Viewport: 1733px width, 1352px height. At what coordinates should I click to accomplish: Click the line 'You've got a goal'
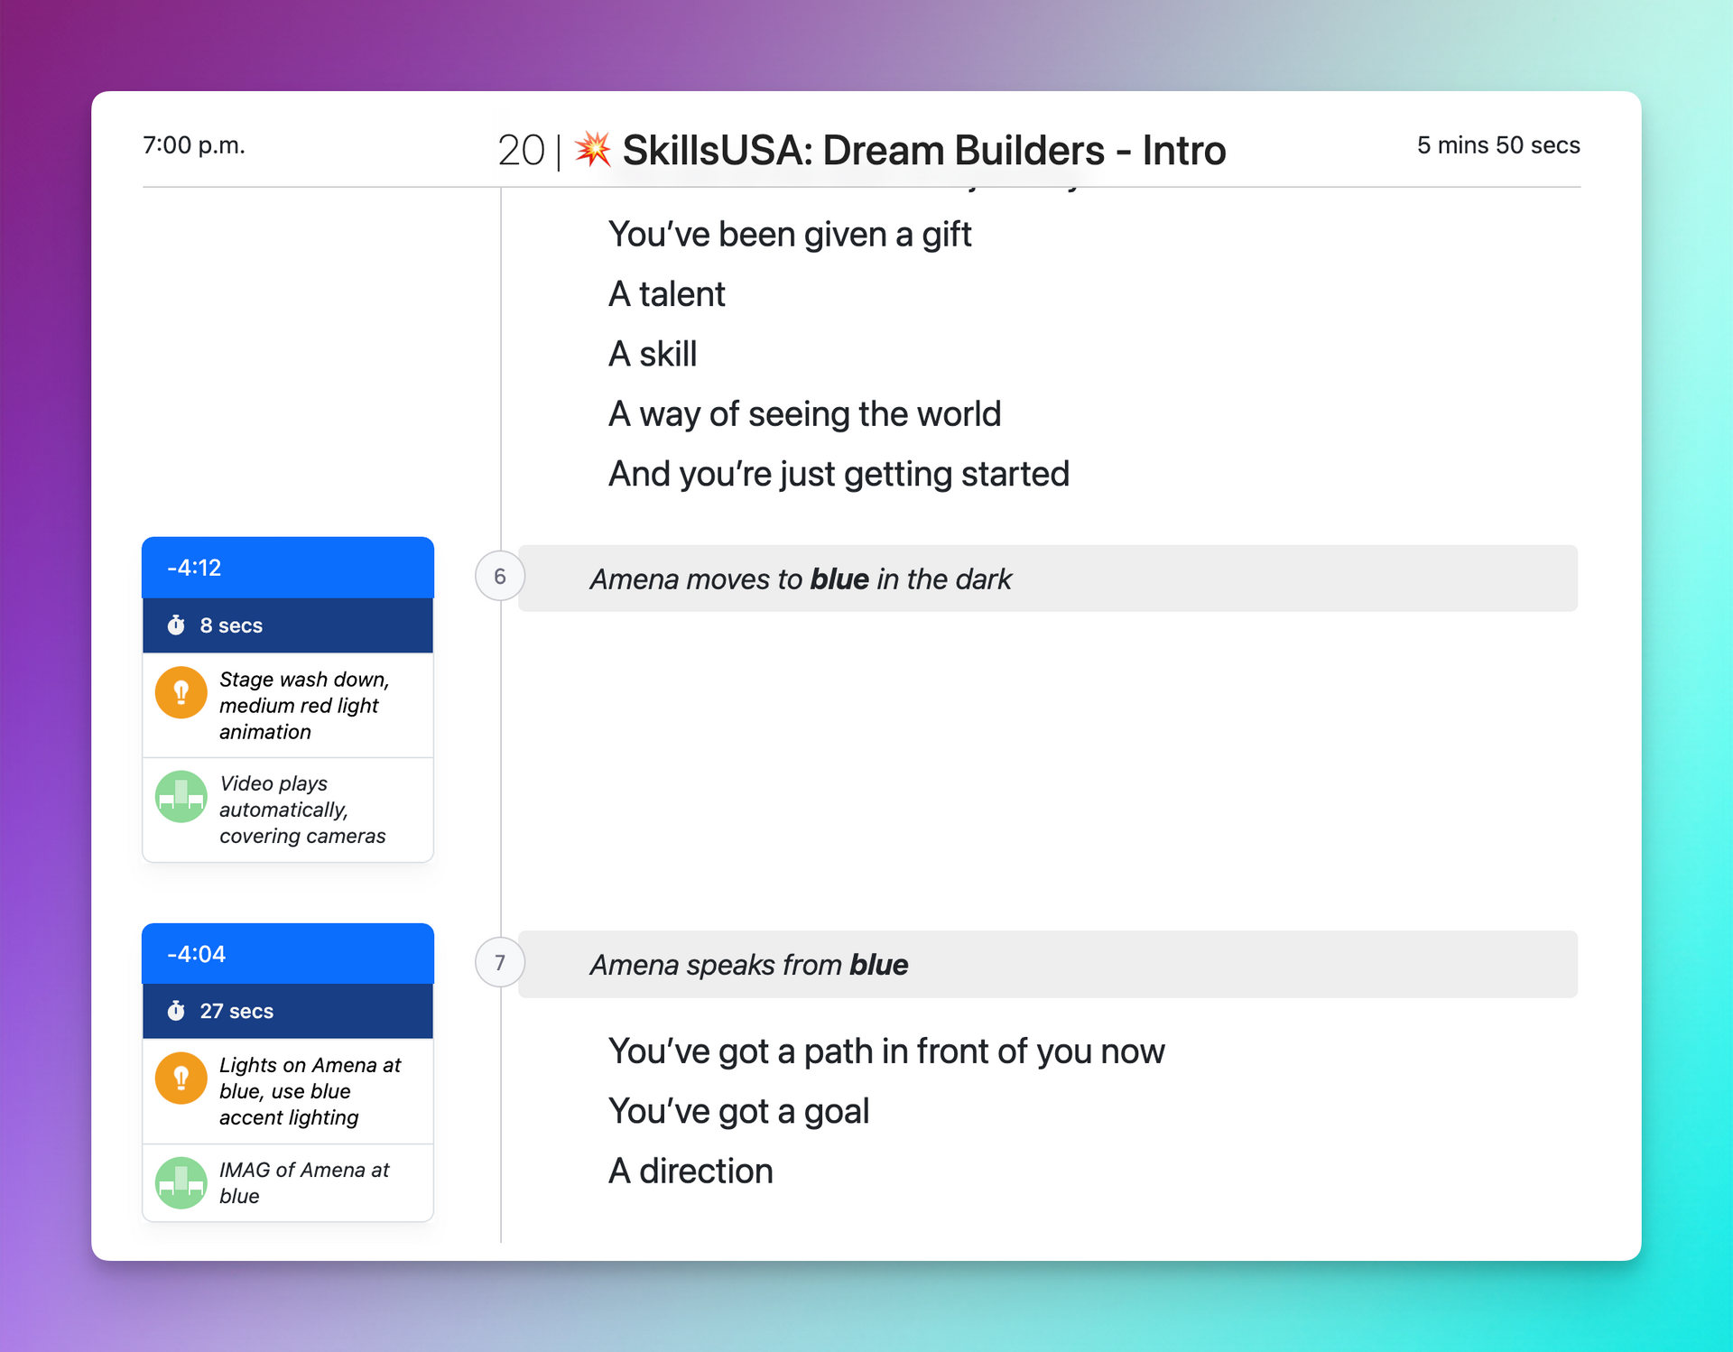point(739,1111)
